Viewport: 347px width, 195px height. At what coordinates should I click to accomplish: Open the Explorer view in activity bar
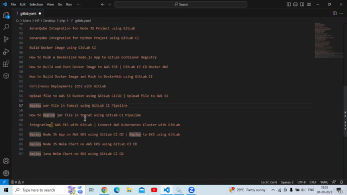pyautogui.click(x=6, y=15)
